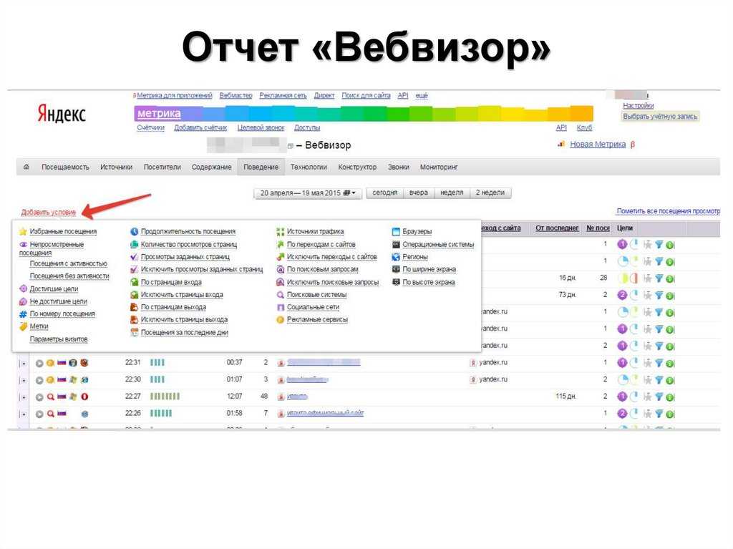Play the visit recorded at 22:31
733x549 pixels.
39,363
